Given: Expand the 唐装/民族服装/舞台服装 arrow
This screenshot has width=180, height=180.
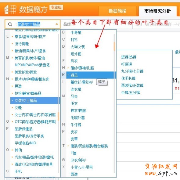Looking at the screenshot, I should 68,146.
